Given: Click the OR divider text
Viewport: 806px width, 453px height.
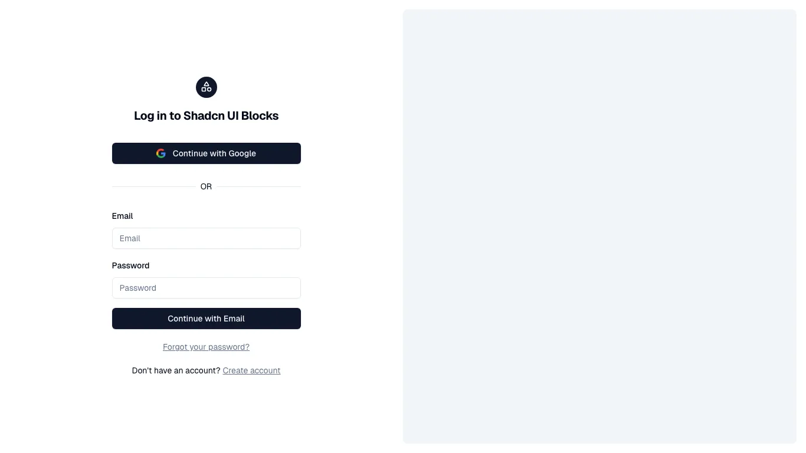Looking at the screenshot, I should point(206,186).
